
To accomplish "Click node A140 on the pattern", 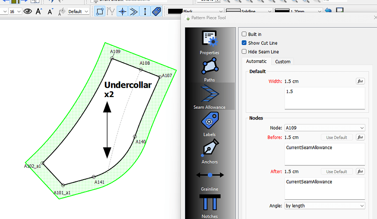I will (135, 136).
